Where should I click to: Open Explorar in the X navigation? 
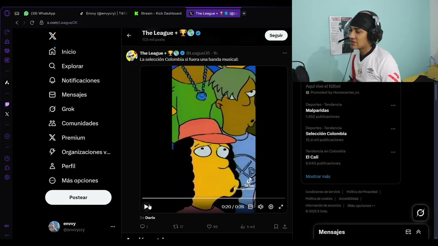click(x=66, y=66)
